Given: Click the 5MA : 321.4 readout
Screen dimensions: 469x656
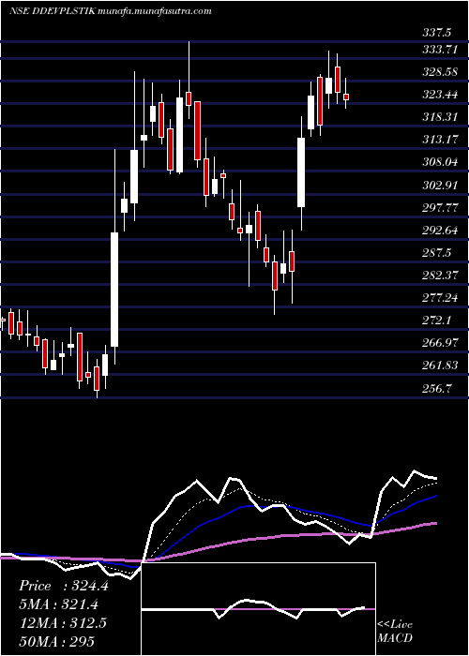Looking at the screenshot, I should pos(61,604).
